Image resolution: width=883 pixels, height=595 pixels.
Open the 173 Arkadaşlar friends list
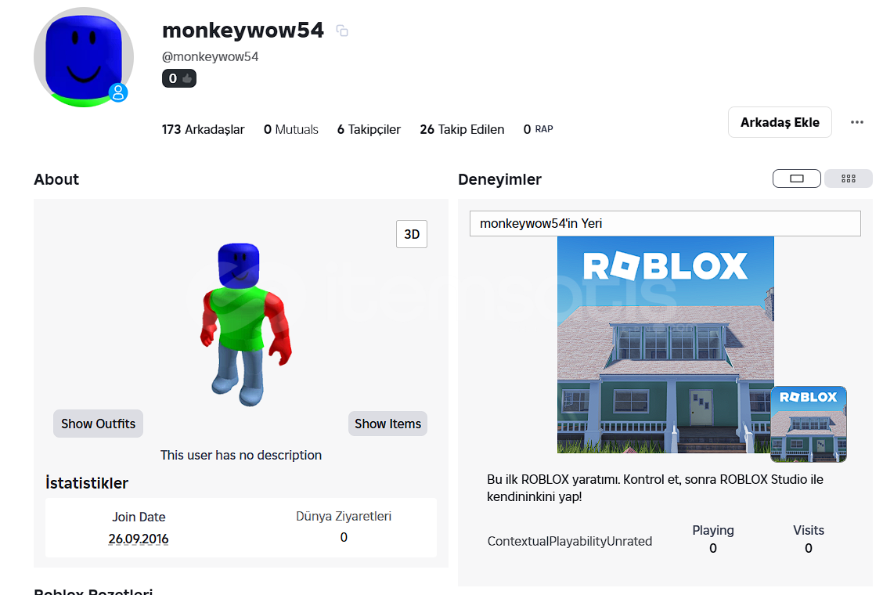point(204,130)
